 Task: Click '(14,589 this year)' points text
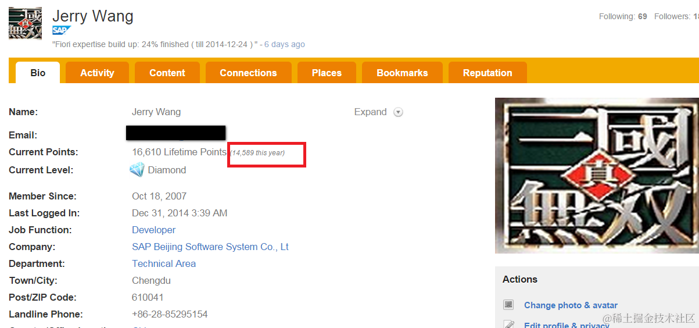pyautogui.click(x=257, y=153)
